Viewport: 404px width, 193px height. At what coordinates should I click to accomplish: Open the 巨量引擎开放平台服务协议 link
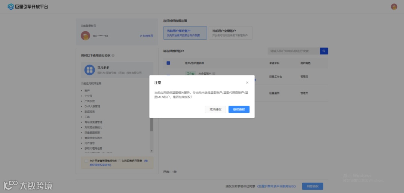point(276,186)
